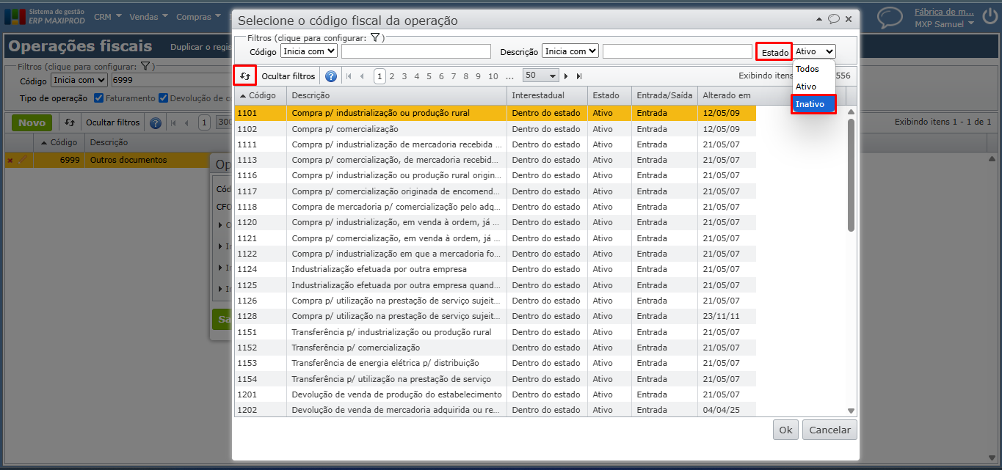Go to the next page arrow
The width and height of the screenshot is (1002, 470).
pos(566,76)
